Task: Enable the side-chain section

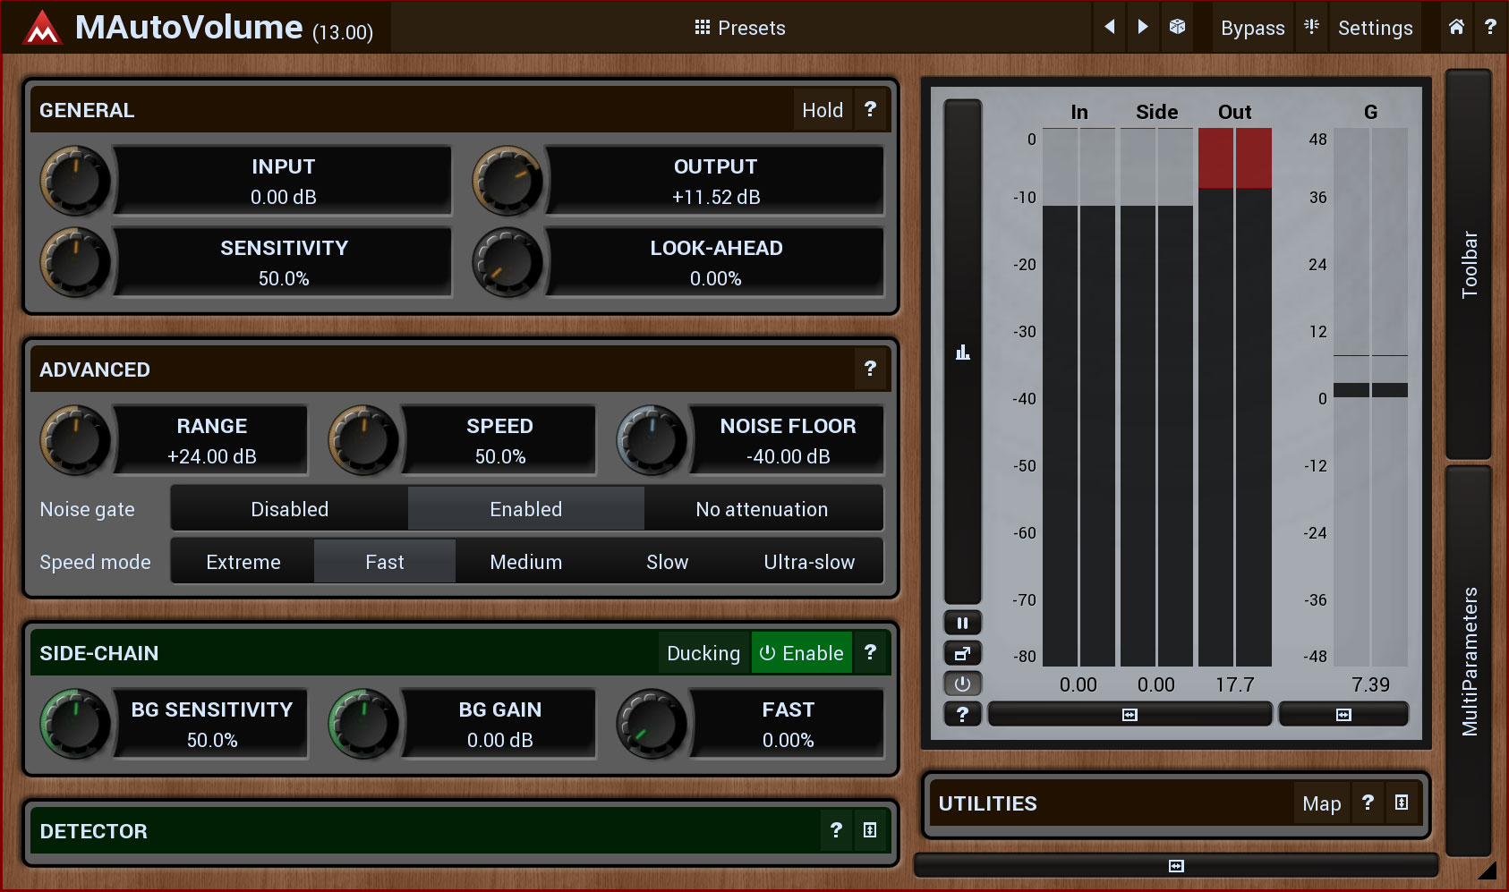Action: pyautogui.click(x=802, y=653)
